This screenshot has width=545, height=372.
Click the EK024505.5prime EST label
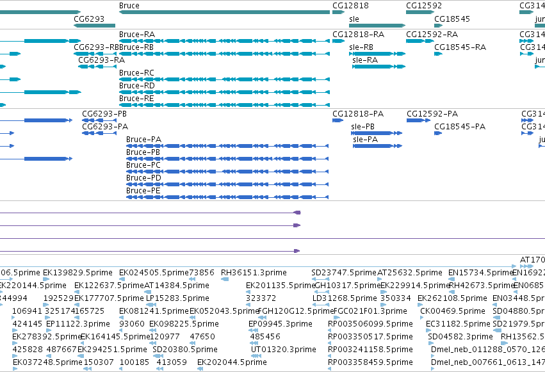click(154, 273)
